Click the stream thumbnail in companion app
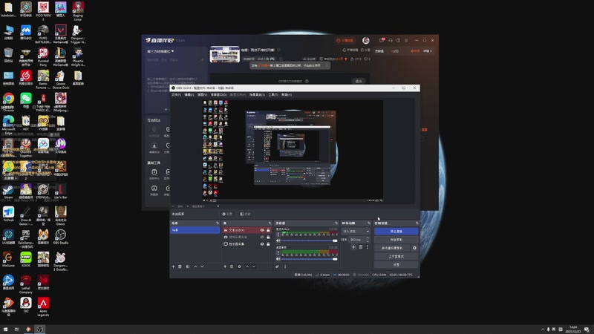Image resolution: width=594 pixels, height=334 pixels. pos(225,54)
